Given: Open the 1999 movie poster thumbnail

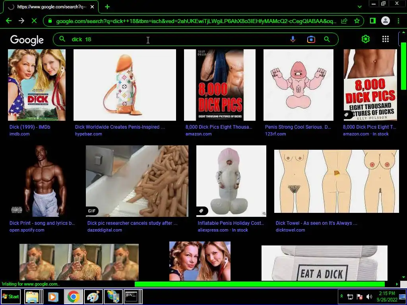Looking at the screenshot, I should coord(37,85).
